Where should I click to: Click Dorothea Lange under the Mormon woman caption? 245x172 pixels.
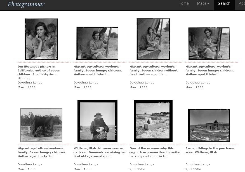[x=86, y=164]
